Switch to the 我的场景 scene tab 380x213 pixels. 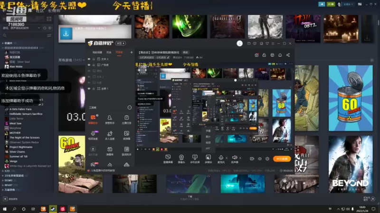pos(97,53)
